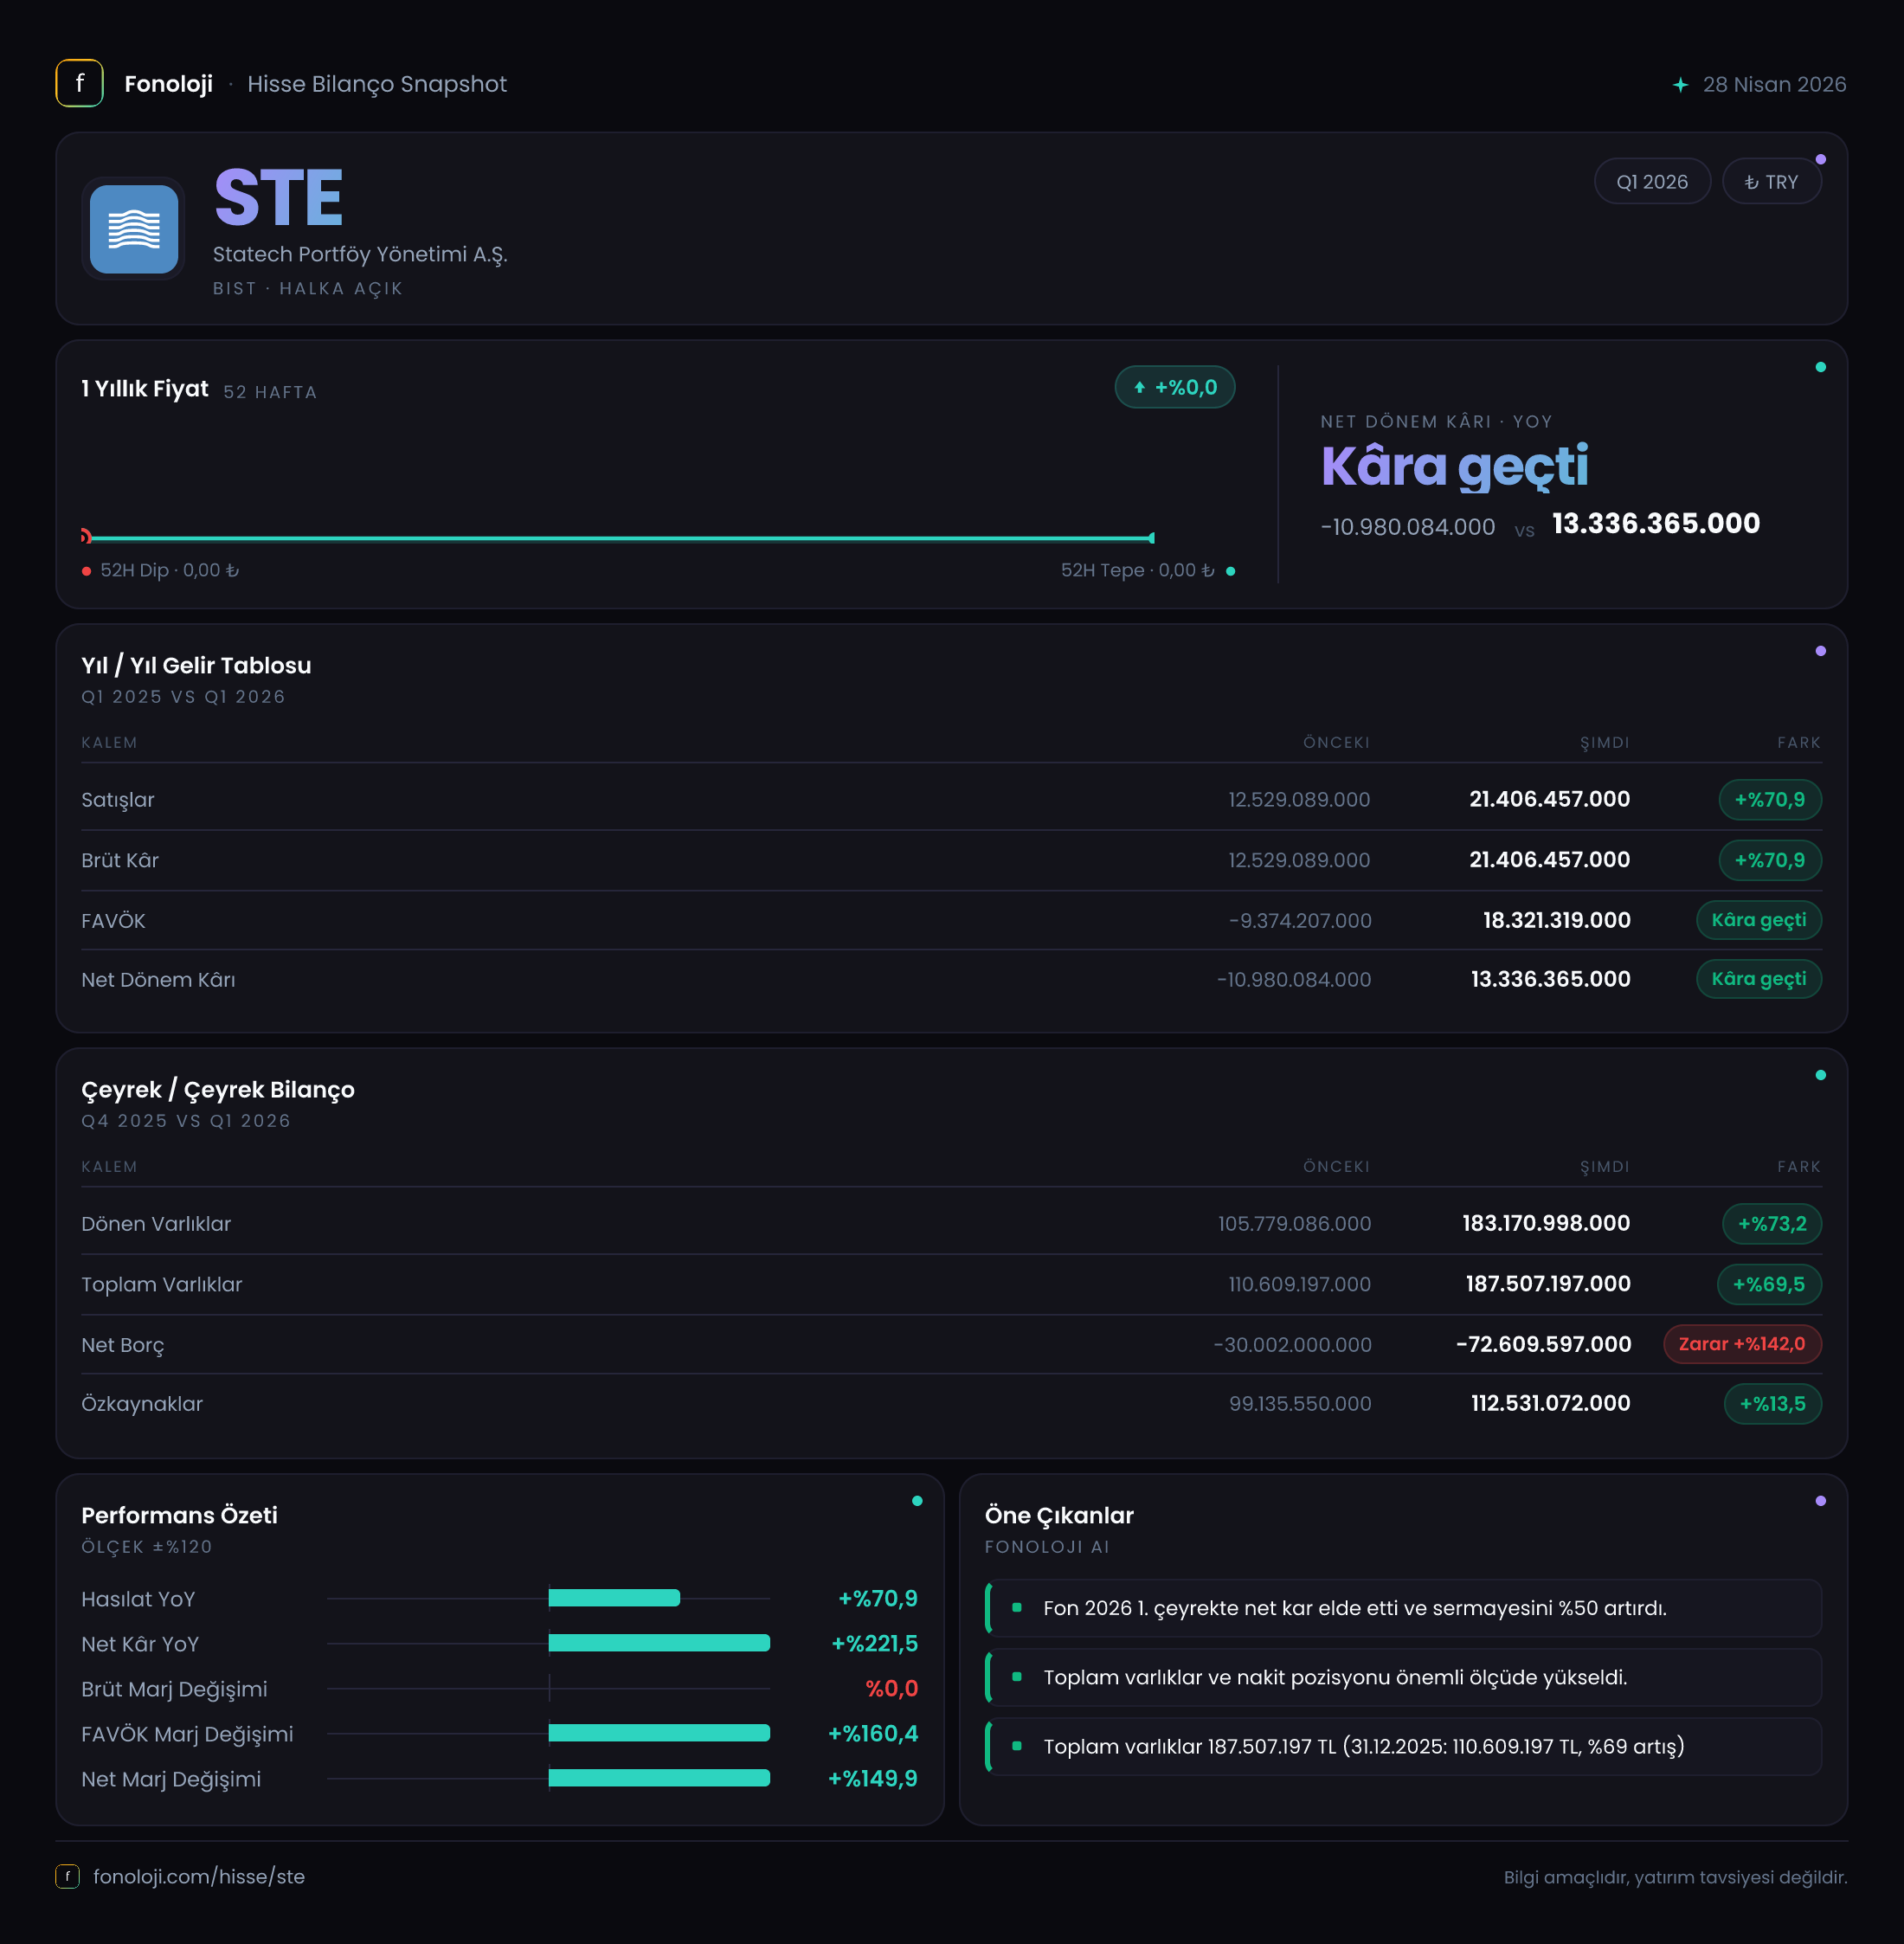Click the Net Borç previous value -30.002.000.000
This screenshot has height=1944, width=1904.
click(1292, 1345)
